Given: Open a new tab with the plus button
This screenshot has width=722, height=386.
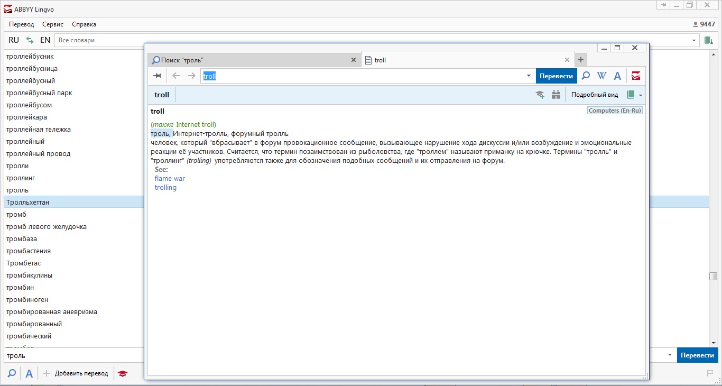Looking at the screenshot, I should (x=580, y=60).
